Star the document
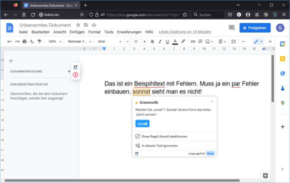Viewport: 290px width, 183px height. pyautogui.click(x=78, y=25)
